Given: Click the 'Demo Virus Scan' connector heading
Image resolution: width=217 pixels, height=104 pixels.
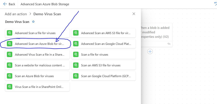Looking at the screenshot, I should pyautogui.click(x=17, y=22).
